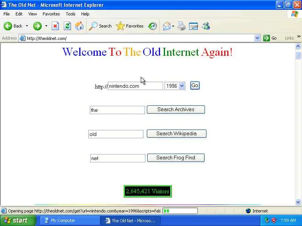
Task: Open the Back history dropdown arrow
Action: [27, 26]
